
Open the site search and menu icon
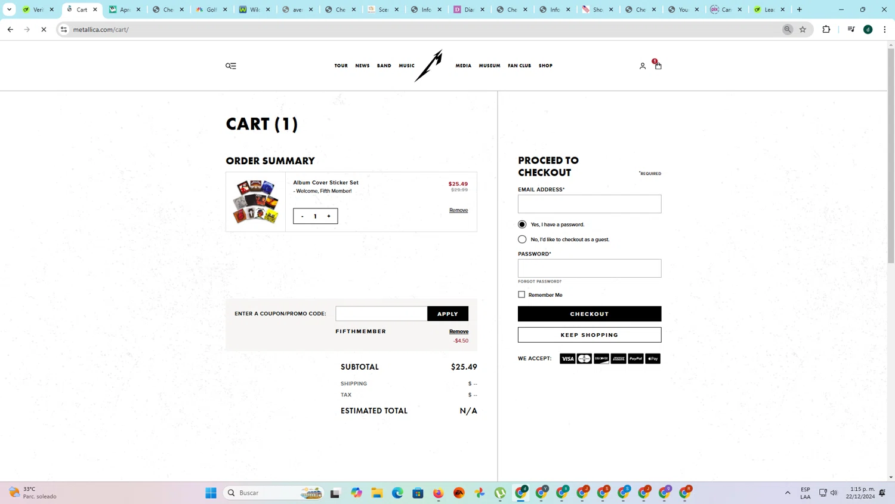[x=231, y=66]
